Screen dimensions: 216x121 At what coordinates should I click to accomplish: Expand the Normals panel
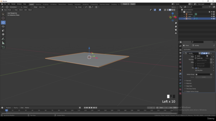(188, 81)
